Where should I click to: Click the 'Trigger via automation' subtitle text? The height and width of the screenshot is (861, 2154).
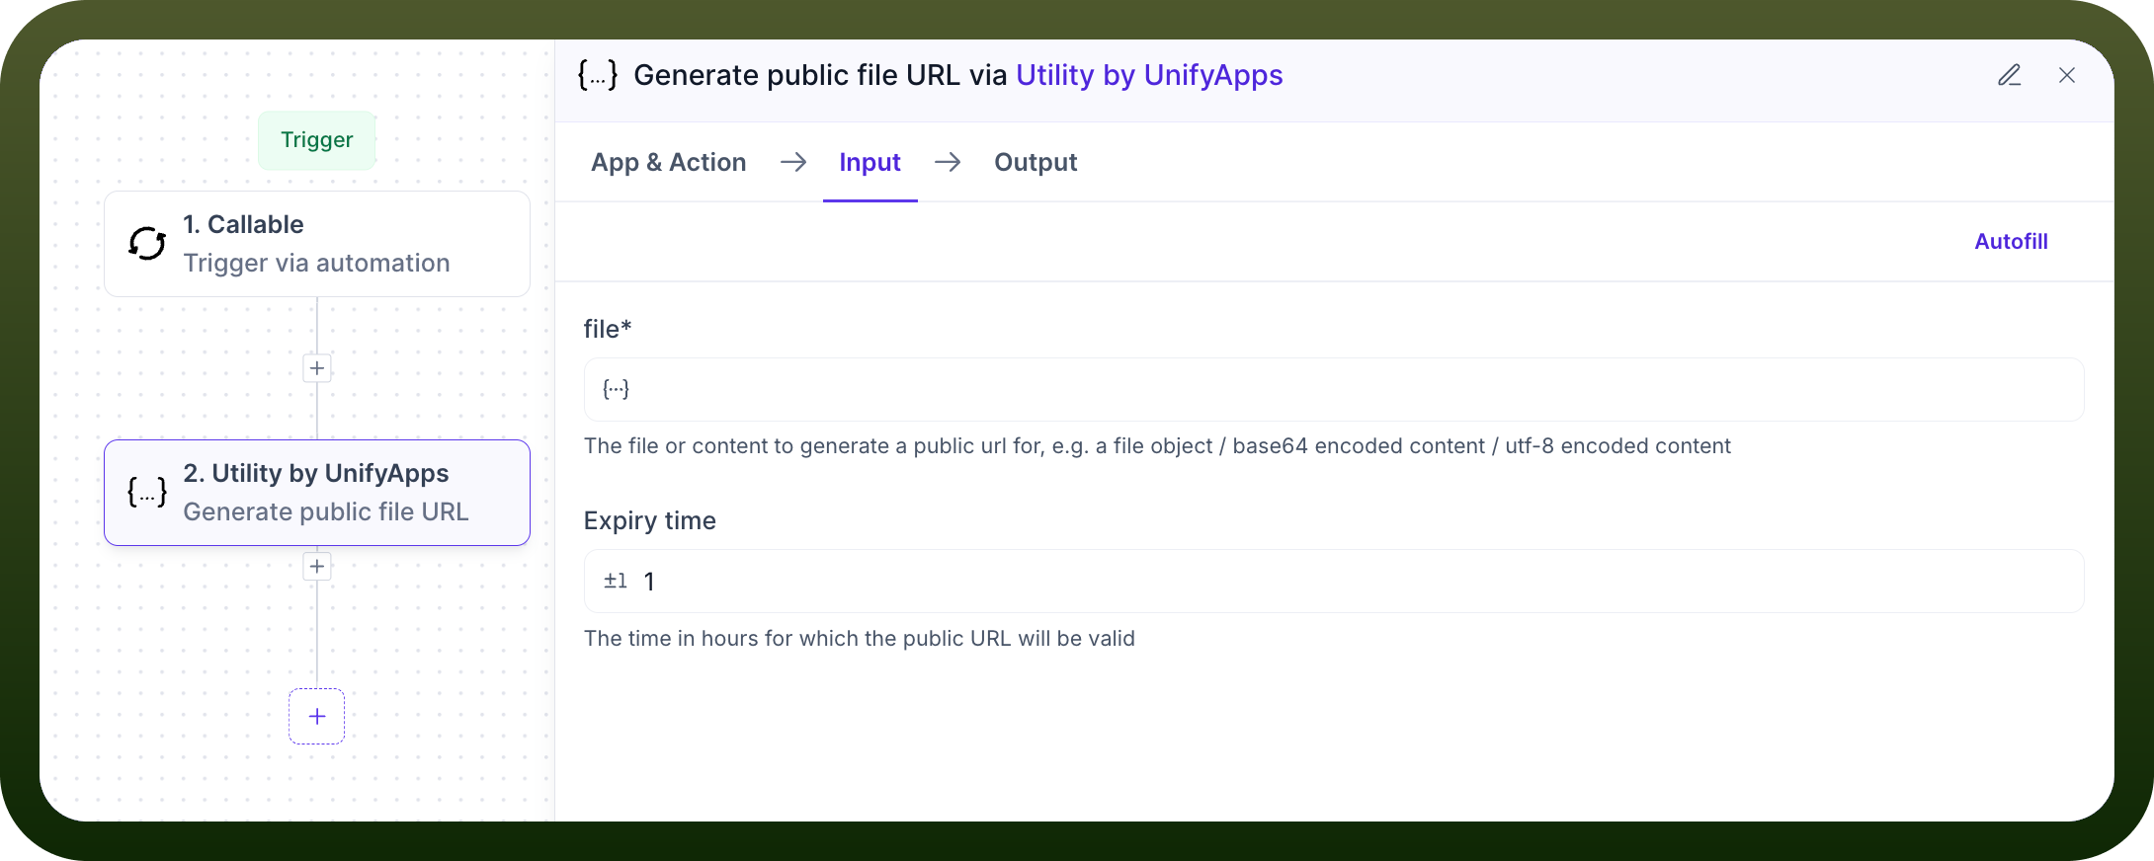pyautogui.click(x=316, y=263)
